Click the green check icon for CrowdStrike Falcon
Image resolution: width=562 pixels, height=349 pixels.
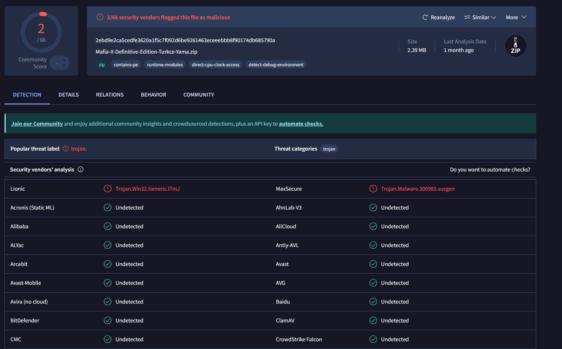click(x=373, y=339)
